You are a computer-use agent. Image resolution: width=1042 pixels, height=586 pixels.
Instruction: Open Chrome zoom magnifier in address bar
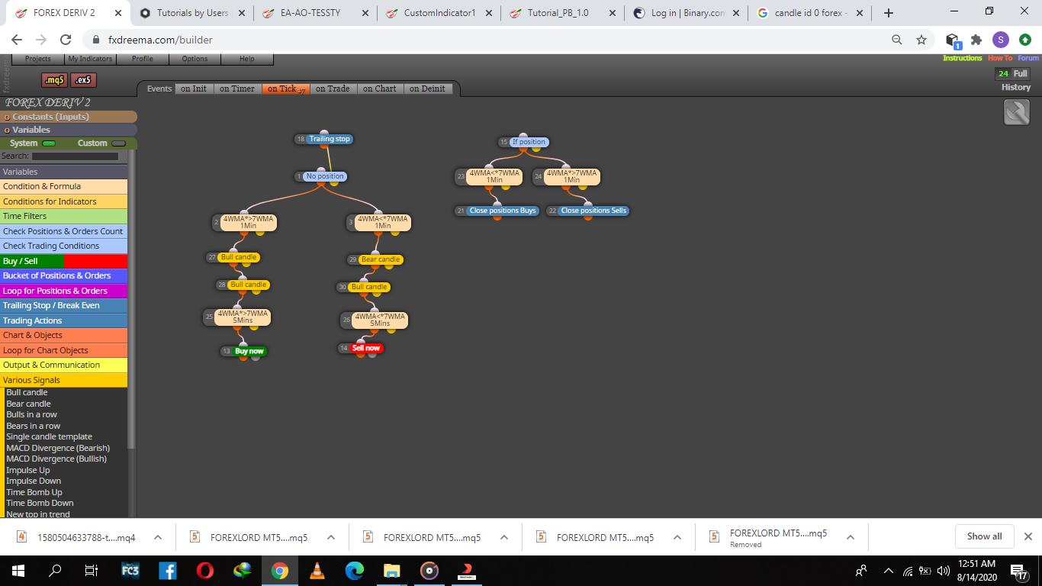point(897,40)
